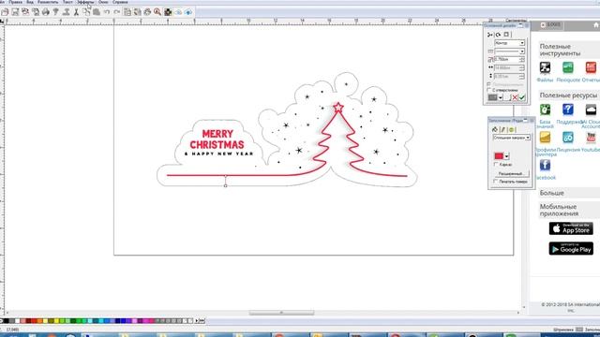Open the База знаний knowledge base icon
This screenshot has width=600, height=337.
pyautogui.click(x=545, y=110)
